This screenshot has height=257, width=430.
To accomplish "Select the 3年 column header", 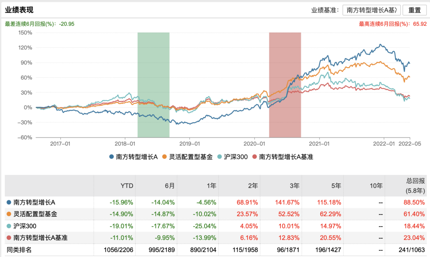I will (294, 186).
